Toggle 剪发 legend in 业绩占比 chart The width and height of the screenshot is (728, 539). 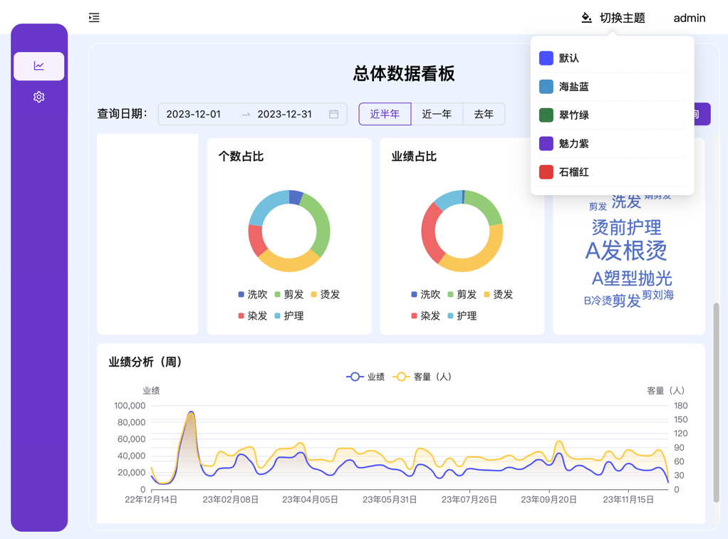click(462, 294)
